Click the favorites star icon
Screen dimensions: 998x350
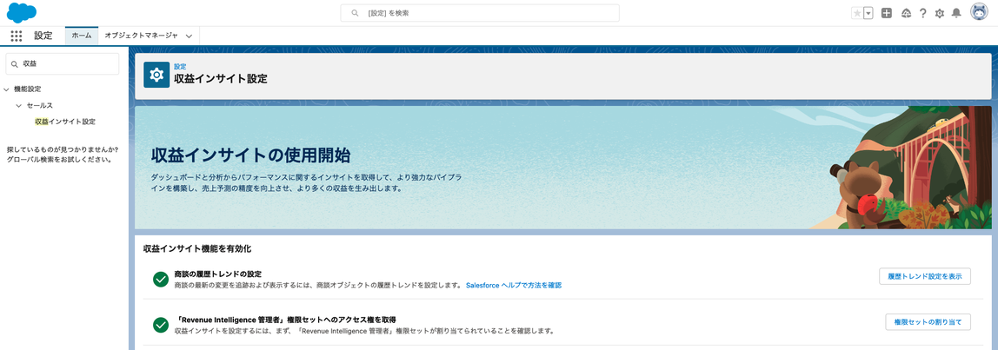pyautogui.click(x=857, y=13)
